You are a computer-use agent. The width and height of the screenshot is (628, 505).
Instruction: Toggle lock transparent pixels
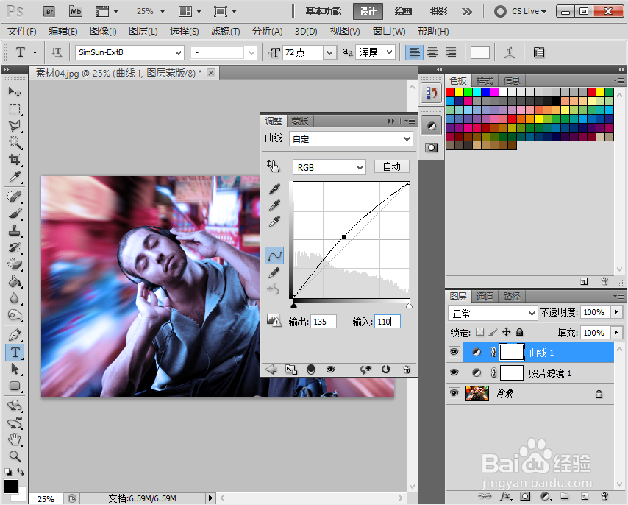pos(479,332)
